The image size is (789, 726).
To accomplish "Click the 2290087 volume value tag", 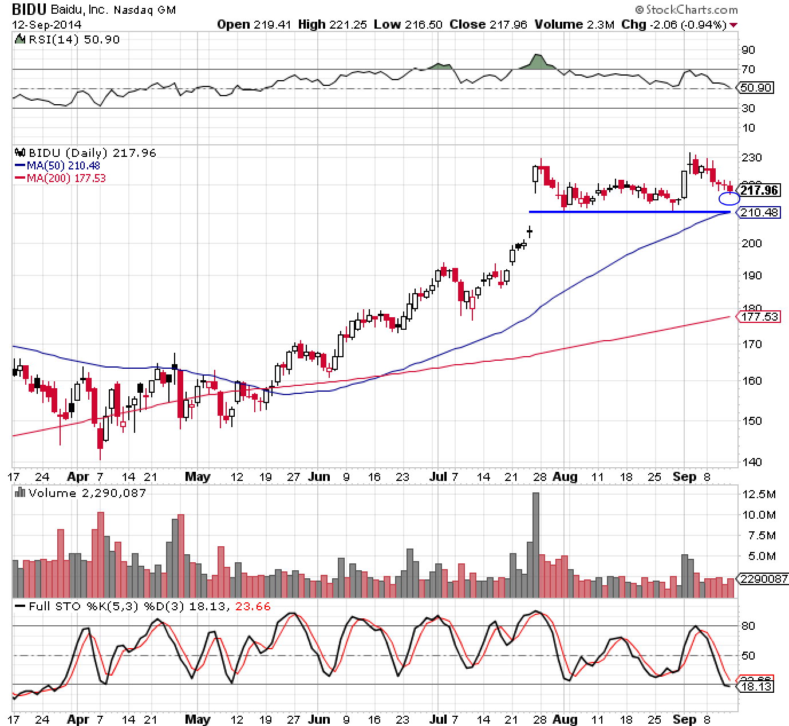I will pos(763,579).
